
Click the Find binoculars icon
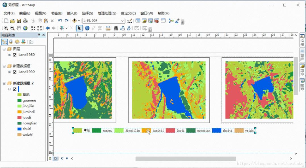[116, 28]
